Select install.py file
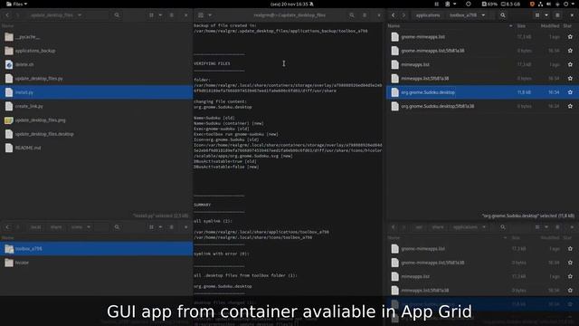 point(97,92)
